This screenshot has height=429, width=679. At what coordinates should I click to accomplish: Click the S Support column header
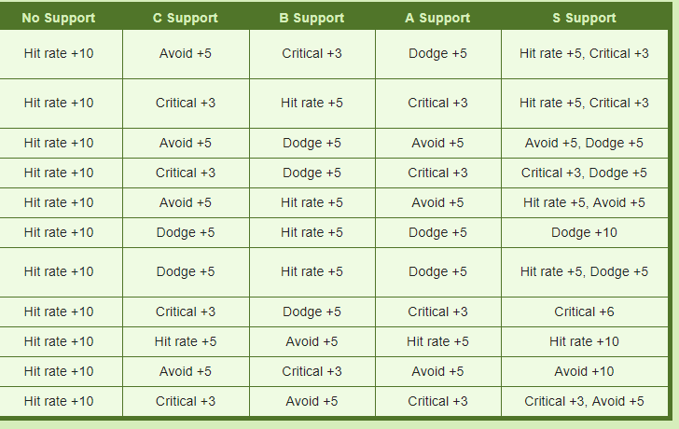(x=584, y=18)
